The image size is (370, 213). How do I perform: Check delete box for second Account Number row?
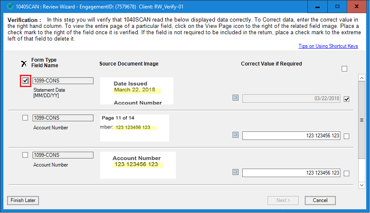25,155
